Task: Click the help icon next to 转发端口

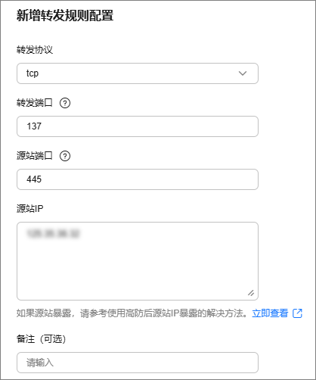Action: (x=65, y=103)
